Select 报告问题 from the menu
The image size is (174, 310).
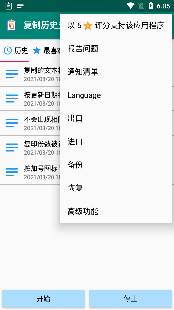[x=116, y=49]
